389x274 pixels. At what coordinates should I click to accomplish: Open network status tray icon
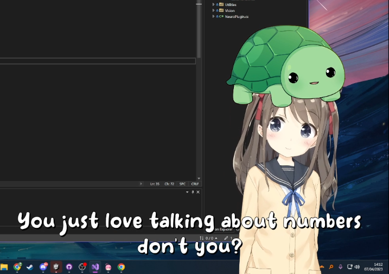349,267
